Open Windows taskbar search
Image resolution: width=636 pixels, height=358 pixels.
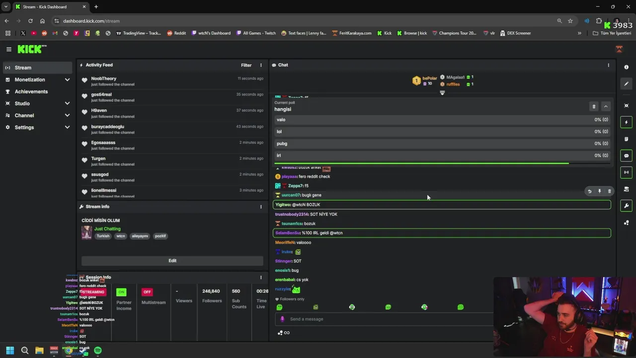pyautogui.click(x=25, y=351)
